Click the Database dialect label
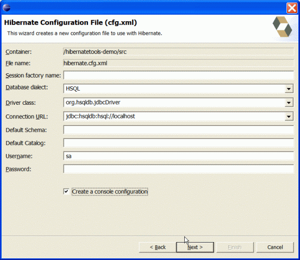This screenshot has width=300, height=260. 27,87
